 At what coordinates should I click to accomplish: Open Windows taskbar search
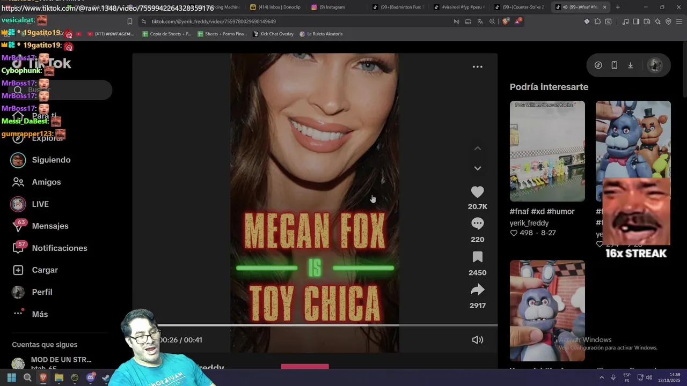point(27,378)
